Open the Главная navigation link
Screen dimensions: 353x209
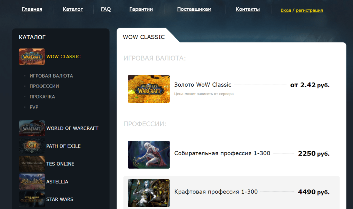pyautogui.click(x=32, y=9)
